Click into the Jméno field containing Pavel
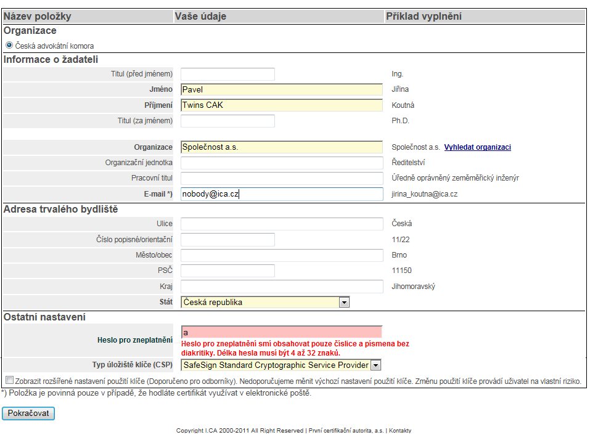The image size is (598, 440). (282, 89)
